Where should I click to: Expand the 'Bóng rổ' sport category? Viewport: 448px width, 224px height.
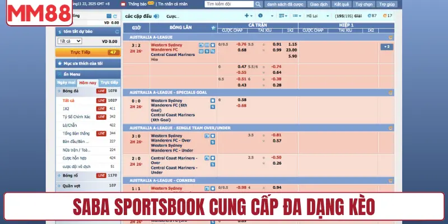pyautogui.click(x=88, y=176)
